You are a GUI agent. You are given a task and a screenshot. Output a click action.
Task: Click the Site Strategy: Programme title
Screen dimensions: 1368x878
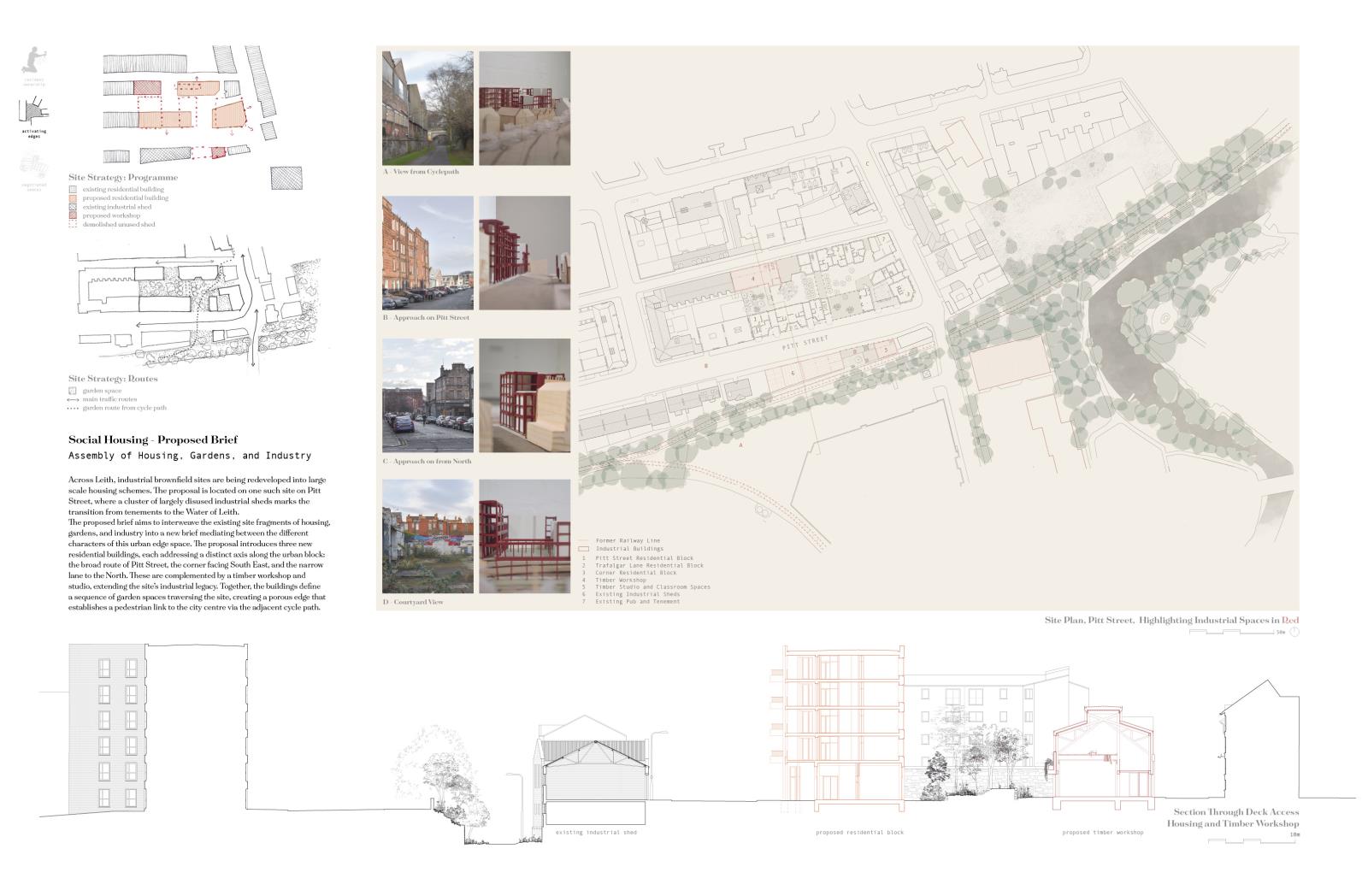(x=123, y=178)
